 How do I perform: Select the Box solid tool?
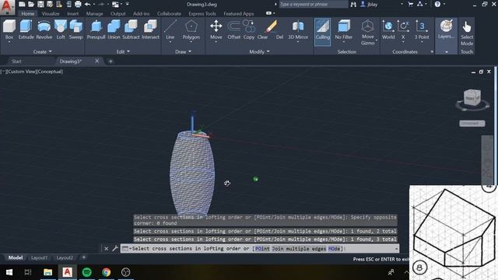click(x=9, y=30)
